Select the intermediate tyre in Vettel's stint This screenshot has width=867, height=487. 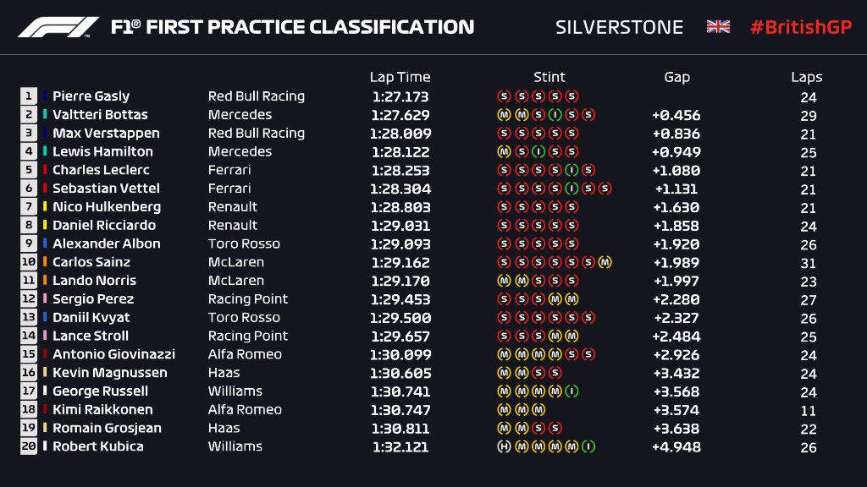point(572,189)
